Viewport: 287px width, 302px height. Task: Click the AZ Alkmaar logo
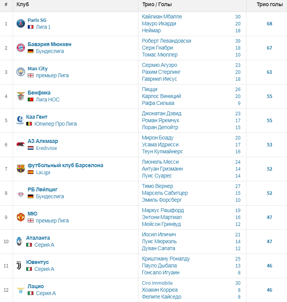click(21, 144)
